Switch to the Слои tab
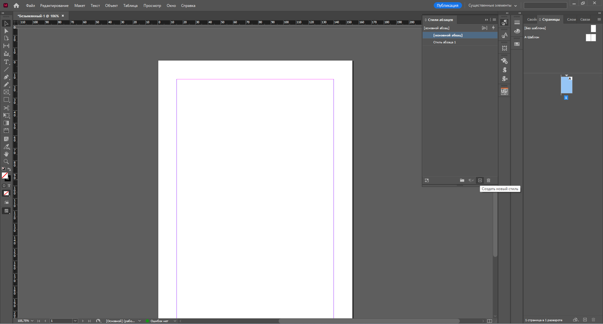Image resolution: width=603 pixels, height=324 pixels. coord(571,19)
